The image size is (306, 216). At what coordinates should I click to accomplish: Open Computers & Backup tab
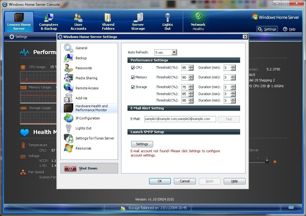49,22
